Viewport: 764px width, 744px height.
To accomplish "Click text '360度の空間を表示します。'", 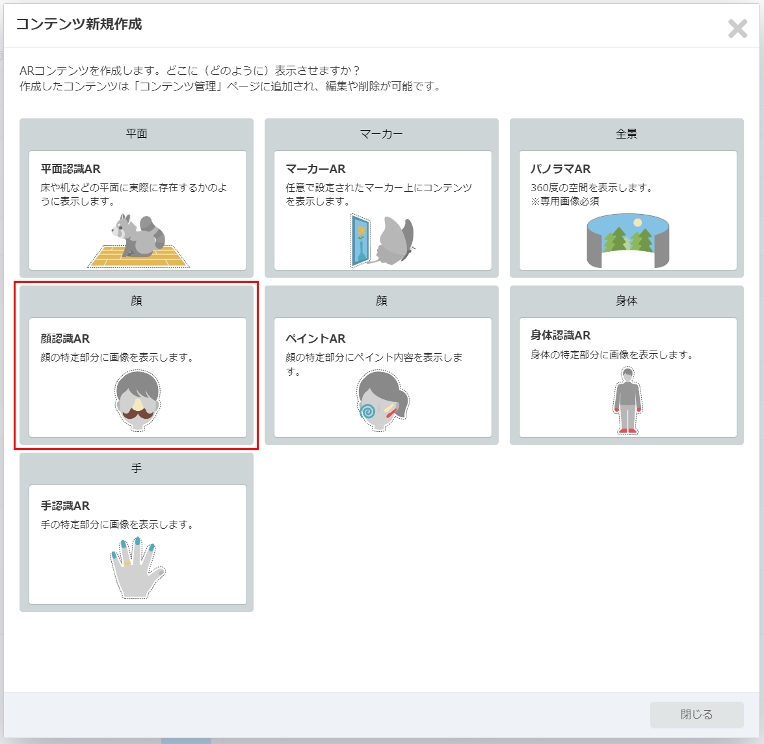I will pos(592,187).
